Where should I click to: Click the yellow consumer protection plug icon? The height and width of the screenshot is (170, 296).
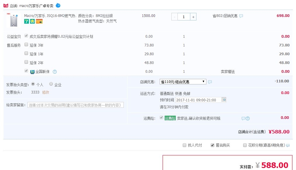(x=32, y=21)
